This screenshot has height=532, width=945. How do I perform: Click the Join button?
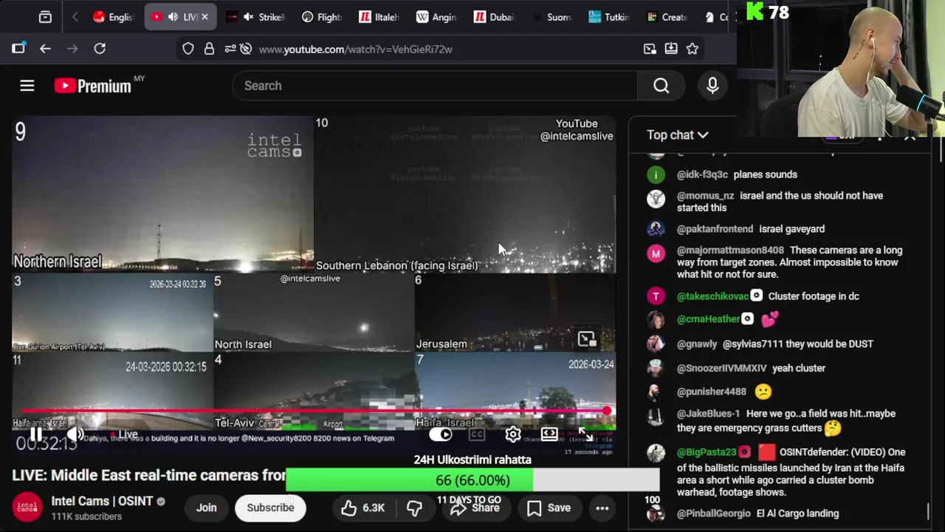click(x=206, y=508)
